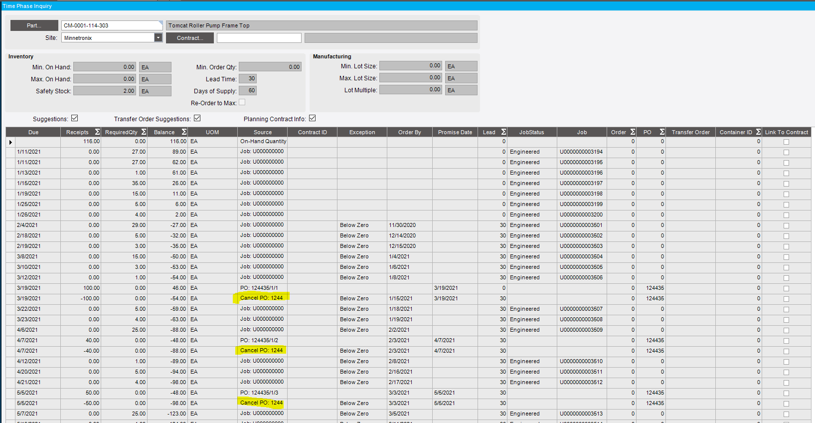
Task: Sort by the Promise Date column header
Action: (455, 132)
